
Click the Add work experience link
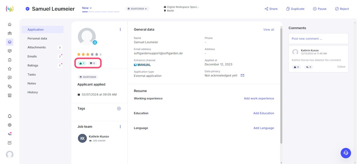pos(259,99)
